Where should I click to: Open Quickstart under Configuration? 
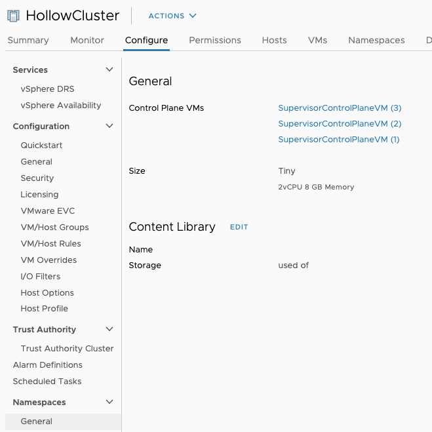click(x=42, y=145)
